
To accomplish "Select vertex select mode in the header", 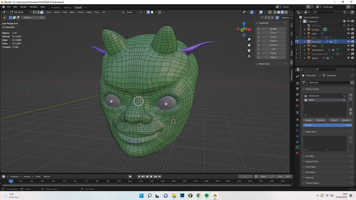I will coord(34,12).
